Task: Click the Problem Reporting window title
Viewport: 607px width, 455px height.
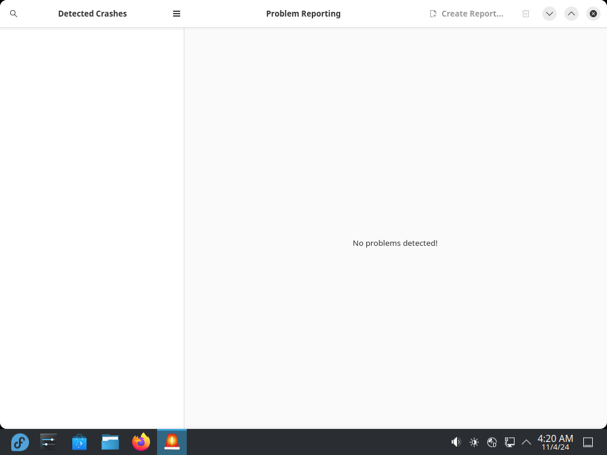Action: point(303,14)
